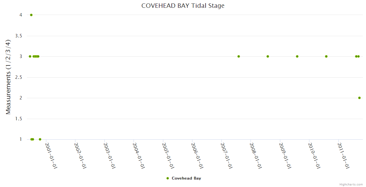Click the 2007 data point at value 3
Image resolution: width=366 pixels, height=187 pixels.
[x=239, y=56]
